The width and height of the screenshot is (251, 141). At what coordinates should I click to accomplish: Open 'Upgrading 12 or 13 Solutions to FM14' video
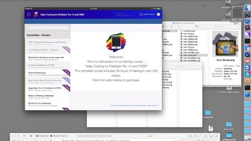click(x=47, y=89)
